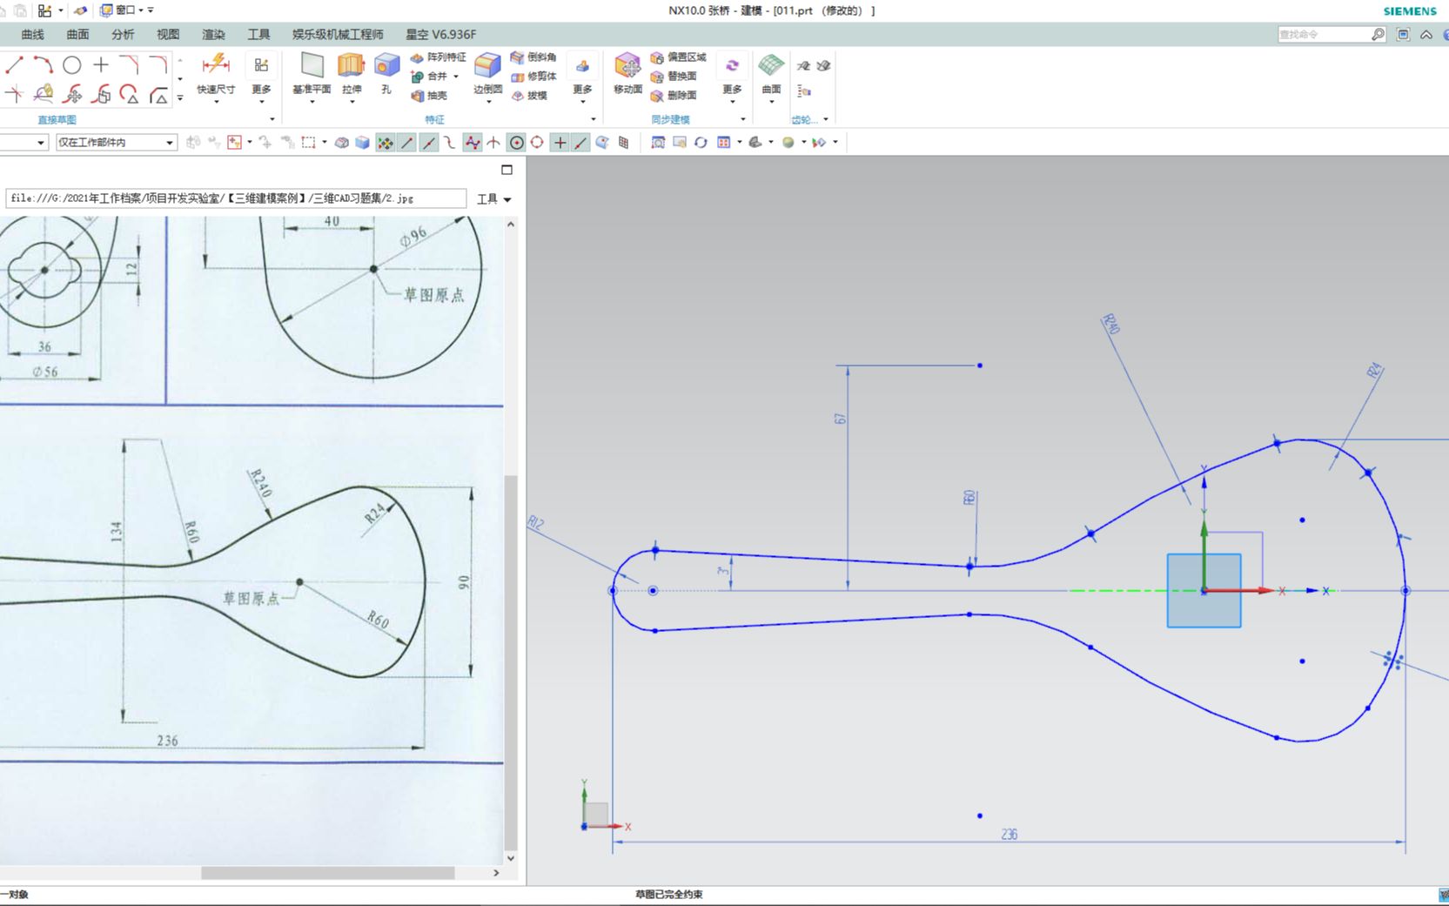
Task: Toggle the arc center snap option
Action: coord(516,142)
